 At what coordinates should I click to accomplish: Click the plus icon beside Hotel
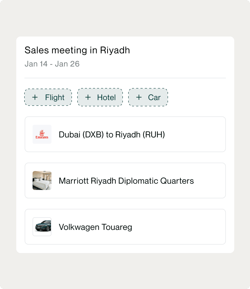88,97
